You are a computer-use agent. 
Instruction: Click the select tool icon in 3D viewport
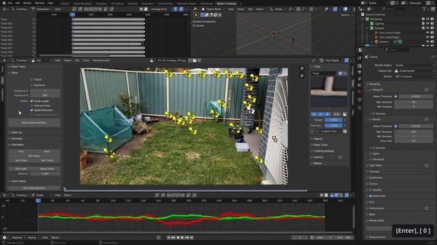[196, 15]
